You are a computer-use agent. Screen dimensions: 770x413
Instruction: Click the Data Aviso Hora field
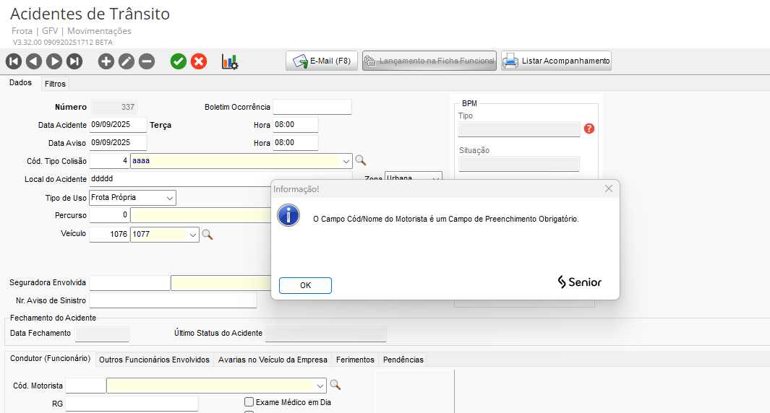pos(296,143)
